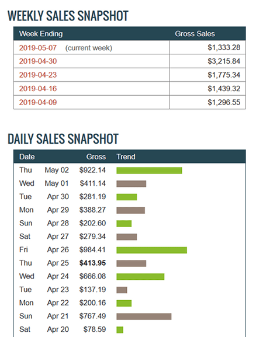
Task: Click the green trend bar for May 02
Action: [x=149, y=171]
